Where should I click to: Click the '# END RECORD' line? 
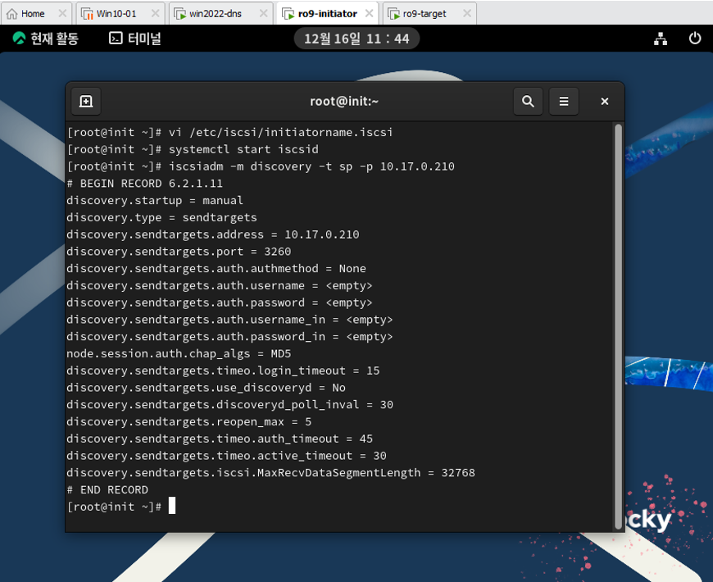pos(107,490)
